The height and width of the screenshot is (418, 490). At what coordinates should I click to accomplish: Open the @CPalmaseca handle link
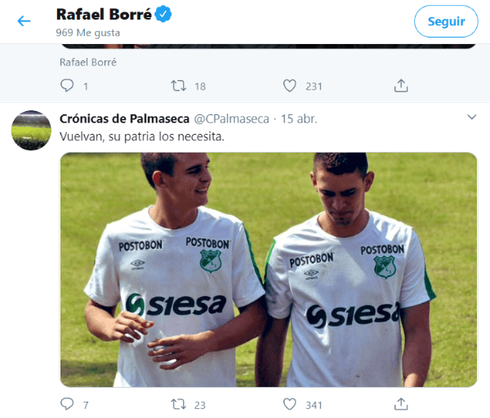pos(231,118)
